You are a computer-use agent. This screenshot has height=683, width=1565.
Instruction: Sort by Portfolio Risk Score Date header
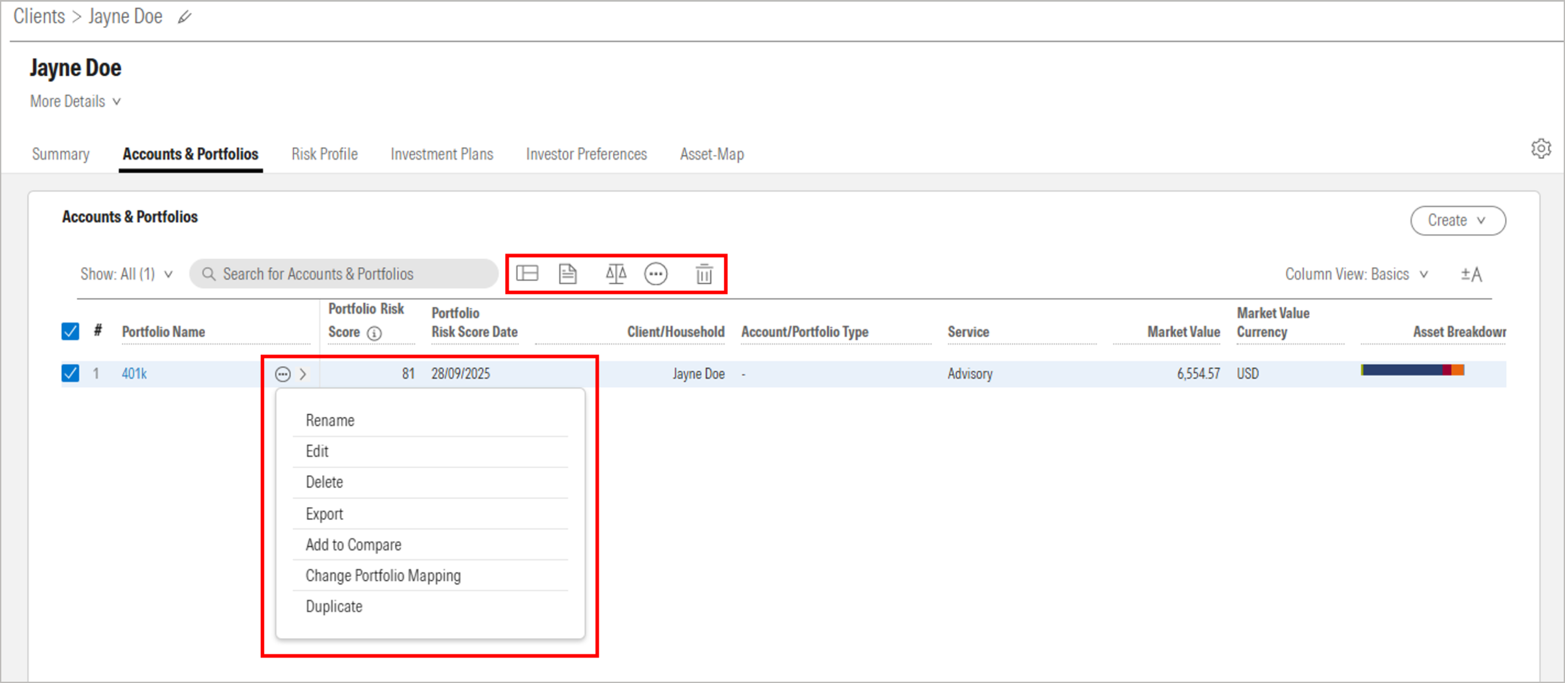[474, 323]
